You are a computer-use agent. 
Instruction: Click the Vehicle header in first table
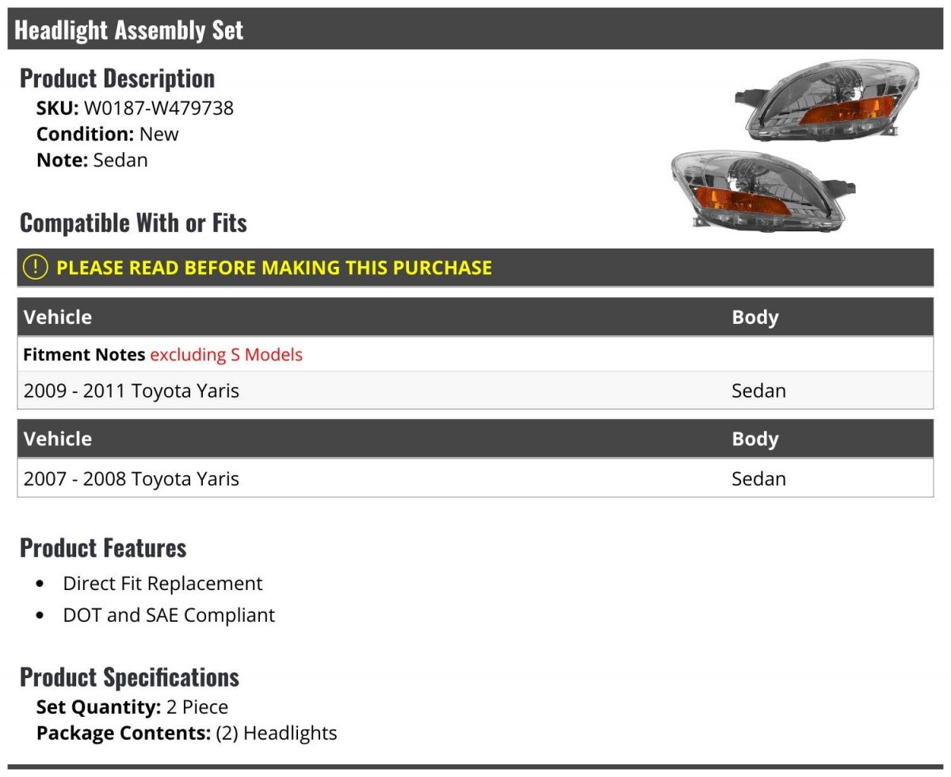pyautogui.click(x=58, y=317)
